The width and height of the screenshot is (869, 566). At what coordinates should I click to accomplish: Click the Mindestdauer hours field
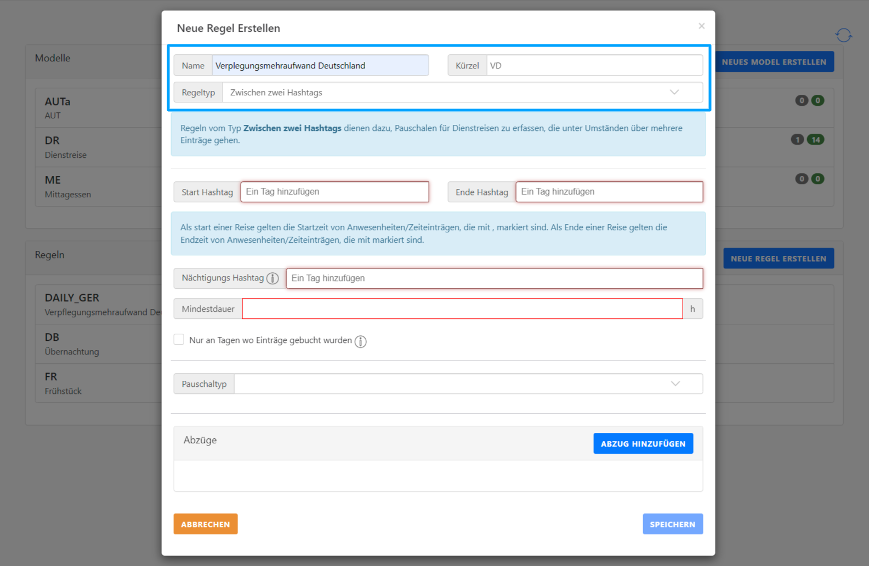462,309
